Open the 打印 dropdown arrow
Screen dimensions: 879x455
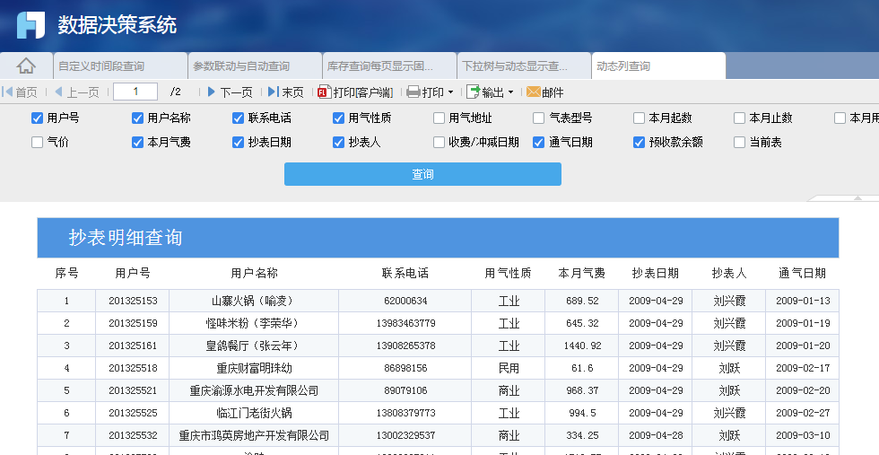pyautogui.click(x=450, y=92)
